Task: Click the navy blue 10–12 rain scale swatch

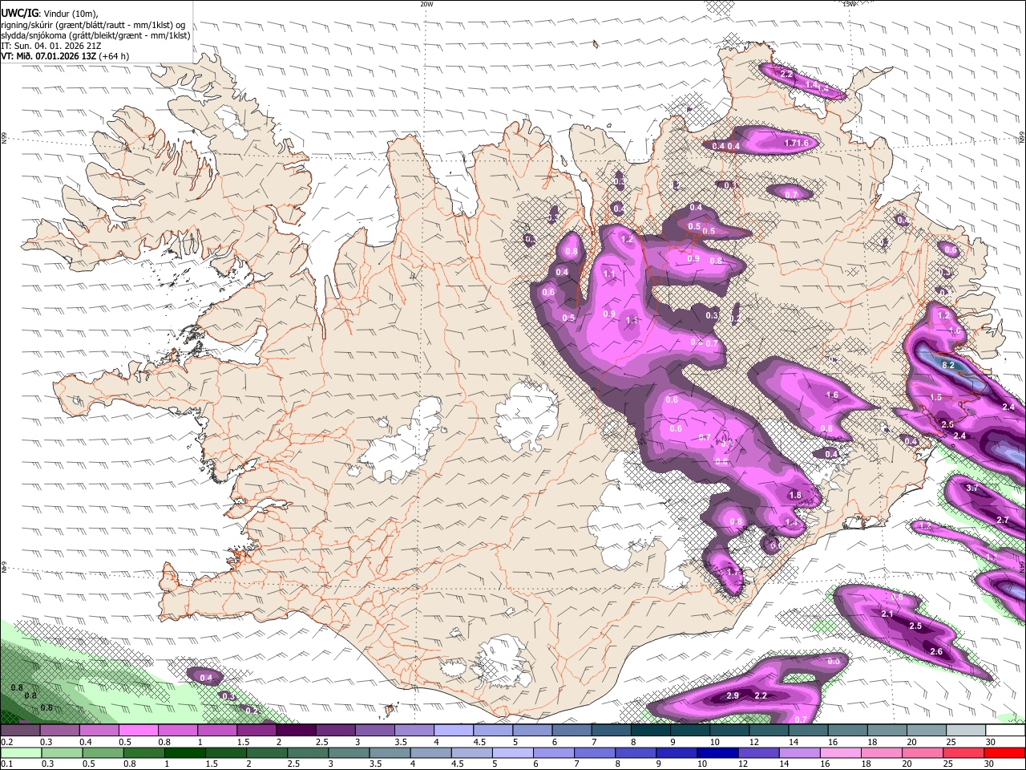Action: point(716,752)
